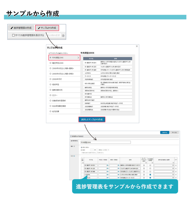Viewport: 190px width, 212px height.
Task: Click the 保存する button
Action: click(164, 132)
